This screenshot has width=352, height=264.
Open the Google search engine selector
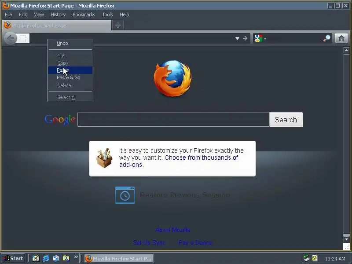tap(260, 38)
